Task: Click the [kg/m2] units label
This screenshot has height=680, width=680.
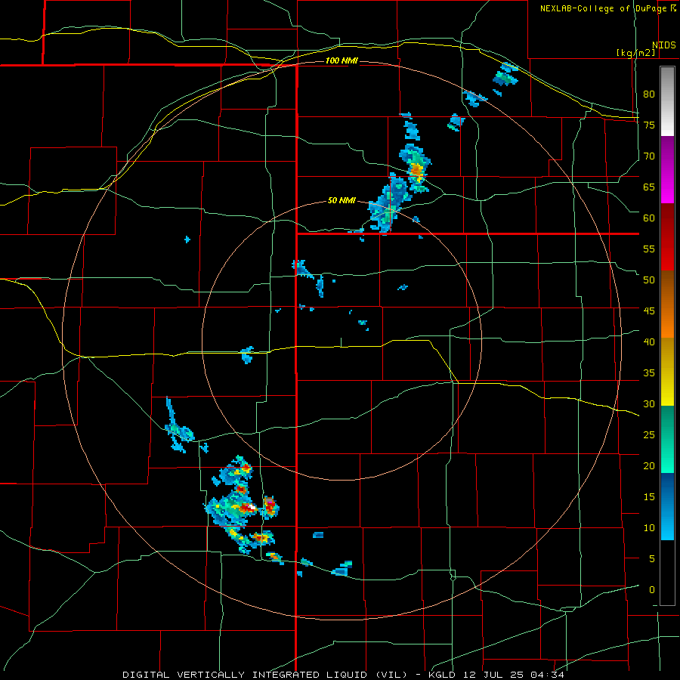Action: click(635, 53)
